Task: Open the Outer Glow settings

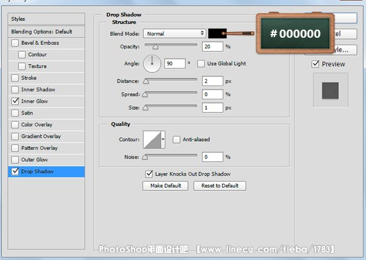Action: 34,160
